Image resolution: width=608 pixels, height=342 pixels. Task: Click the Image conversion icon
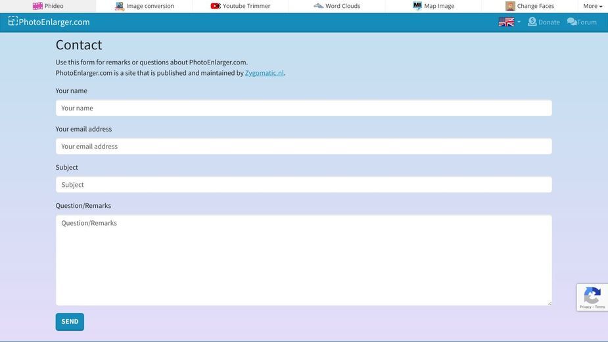120,6
